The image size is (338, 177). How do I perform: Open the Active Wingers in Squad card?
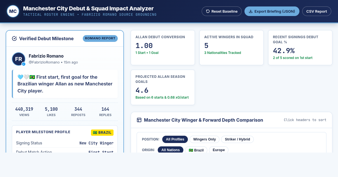click(232, 48)
